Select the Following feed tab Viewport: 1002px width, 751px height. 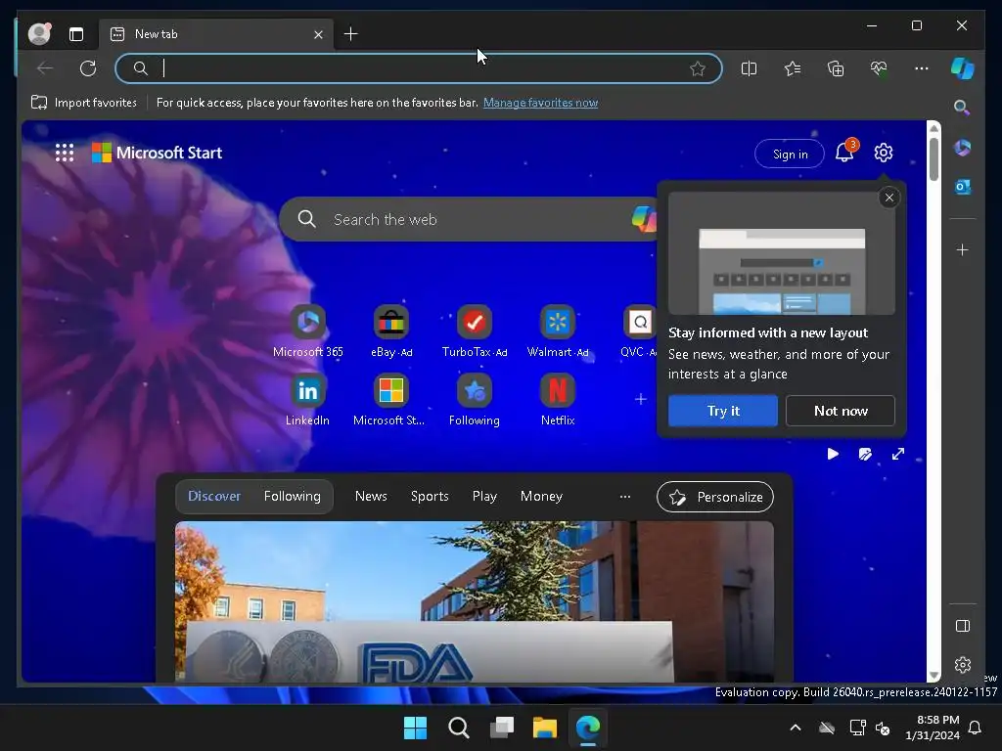tap(292, 496)
